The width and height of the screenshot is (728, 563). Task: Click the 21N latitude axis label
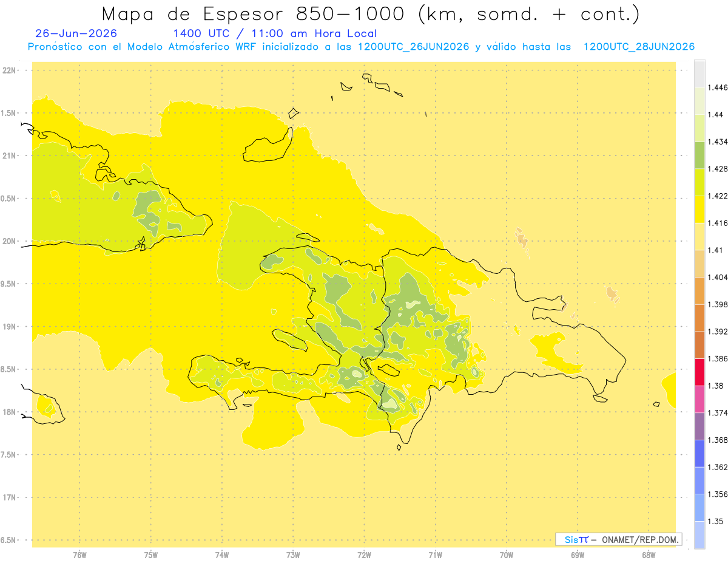coord(10,155)
